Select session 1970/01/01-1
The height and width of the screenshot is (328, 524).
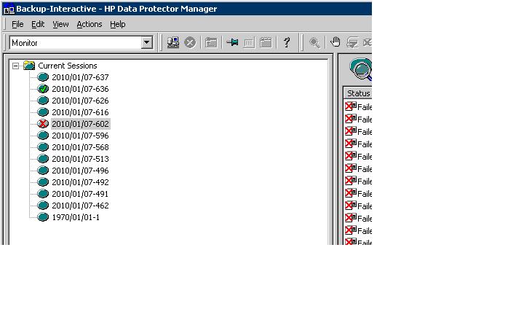tap(76, 217)
